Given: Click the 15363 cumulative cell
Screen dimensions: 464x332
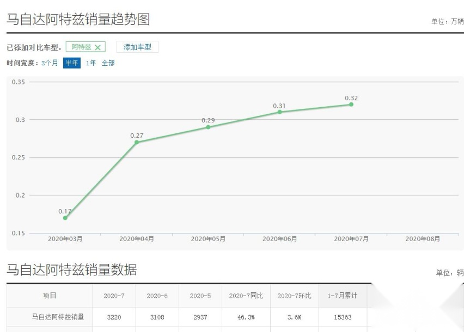Looking at the screenshot, I should coord(343,317).
